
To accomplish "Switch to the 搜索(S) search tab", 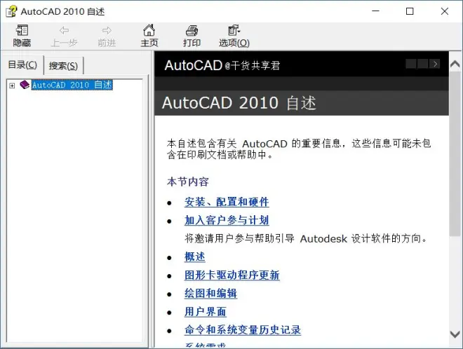I will click(x=63, y=65).
